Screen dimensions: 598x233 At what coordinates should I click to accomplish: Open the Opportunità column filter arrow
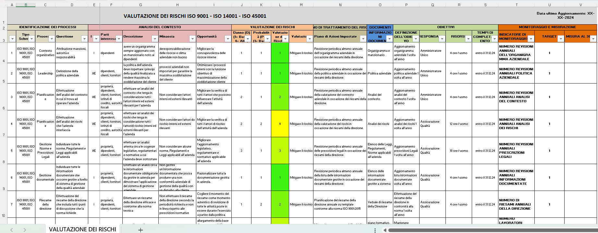coord(228,39)
